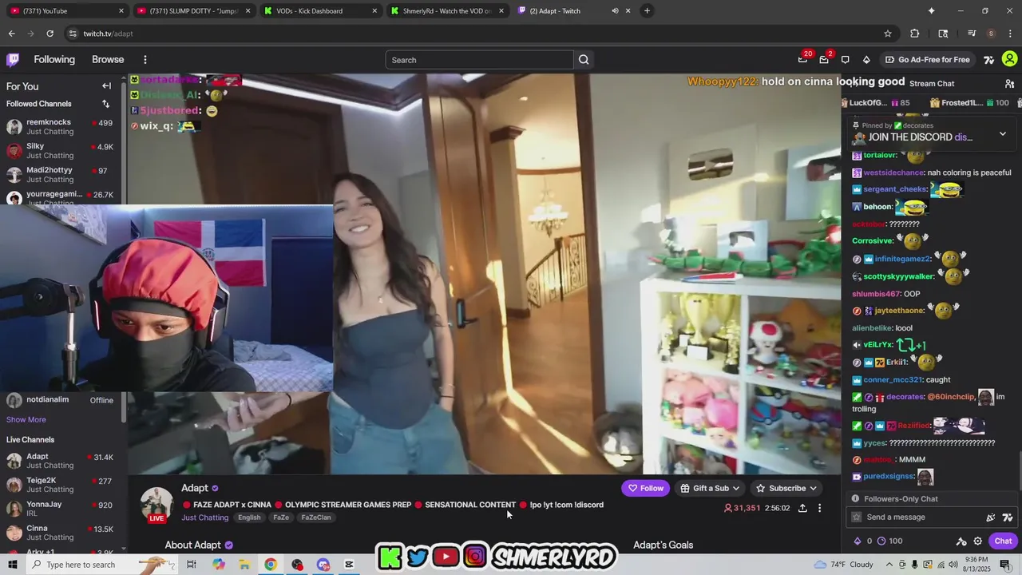Open the three-dot More menu in navbar
Viewport: 1022px width, 575px height.
coord(145,60)
